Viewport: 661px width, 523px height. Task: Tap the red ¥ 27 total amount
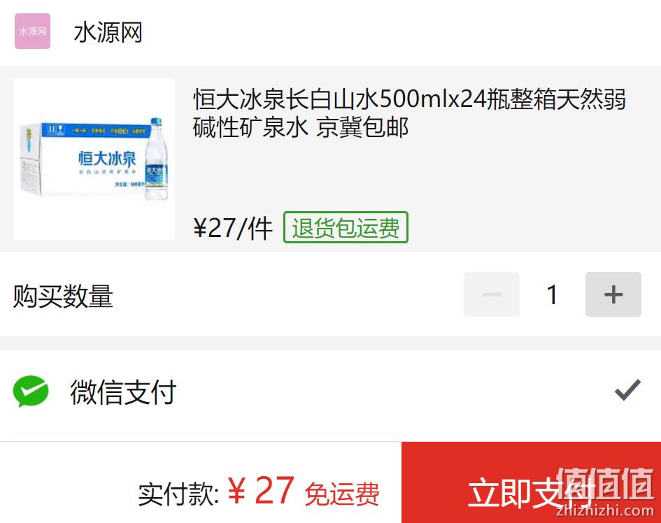261,489
